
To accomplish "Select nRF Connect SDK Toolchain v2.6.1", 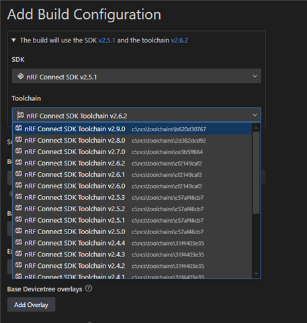I will click(132, 175).
